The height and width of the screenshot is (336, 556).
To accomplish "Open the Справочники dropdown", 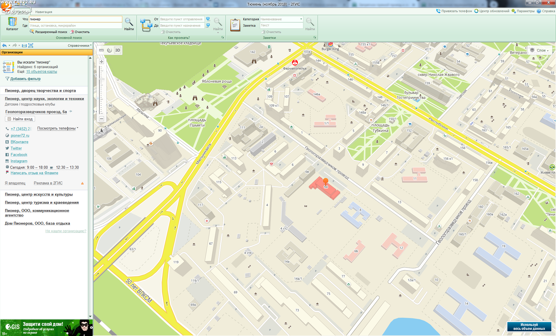I will [x=79, y=46].
